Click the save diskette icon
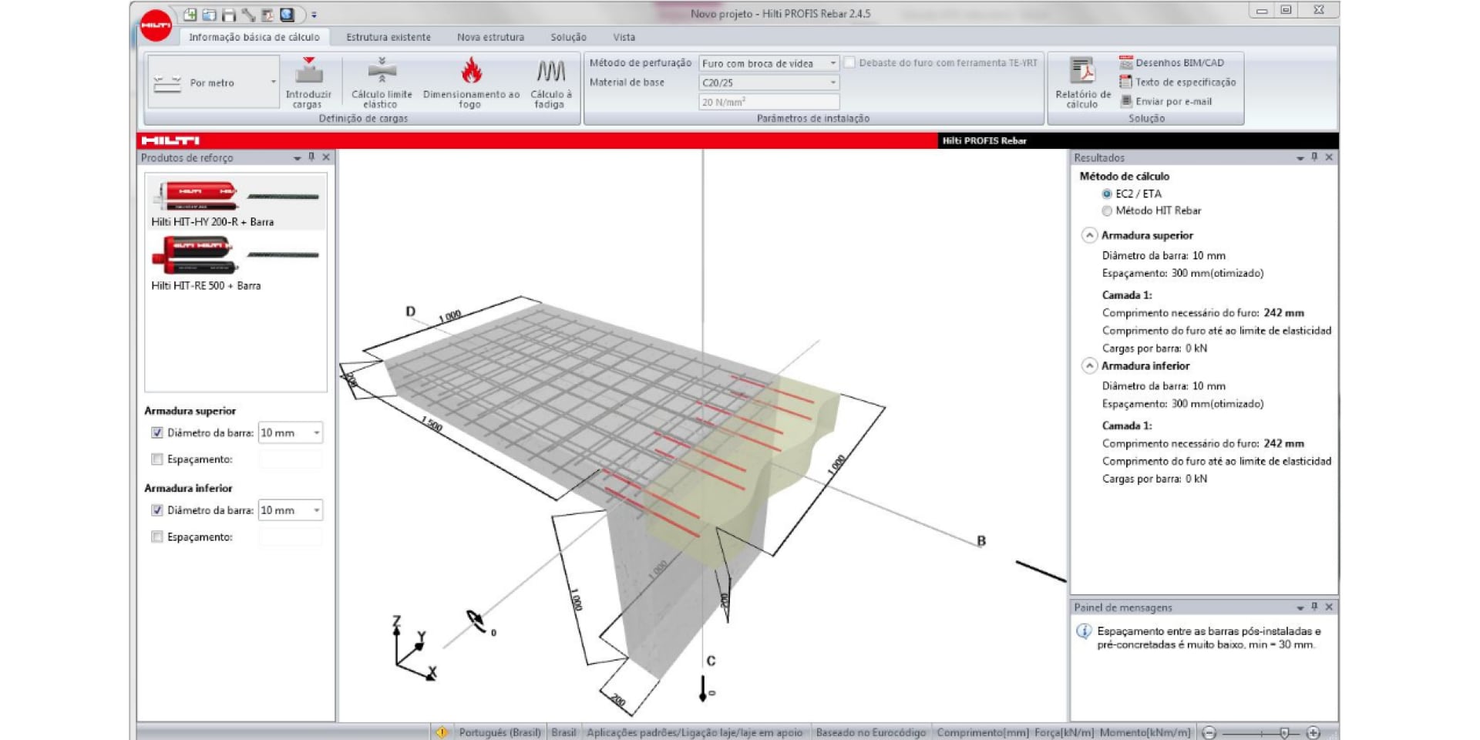The height and width of the screenshot is (740, 1480). pos(229,15)
